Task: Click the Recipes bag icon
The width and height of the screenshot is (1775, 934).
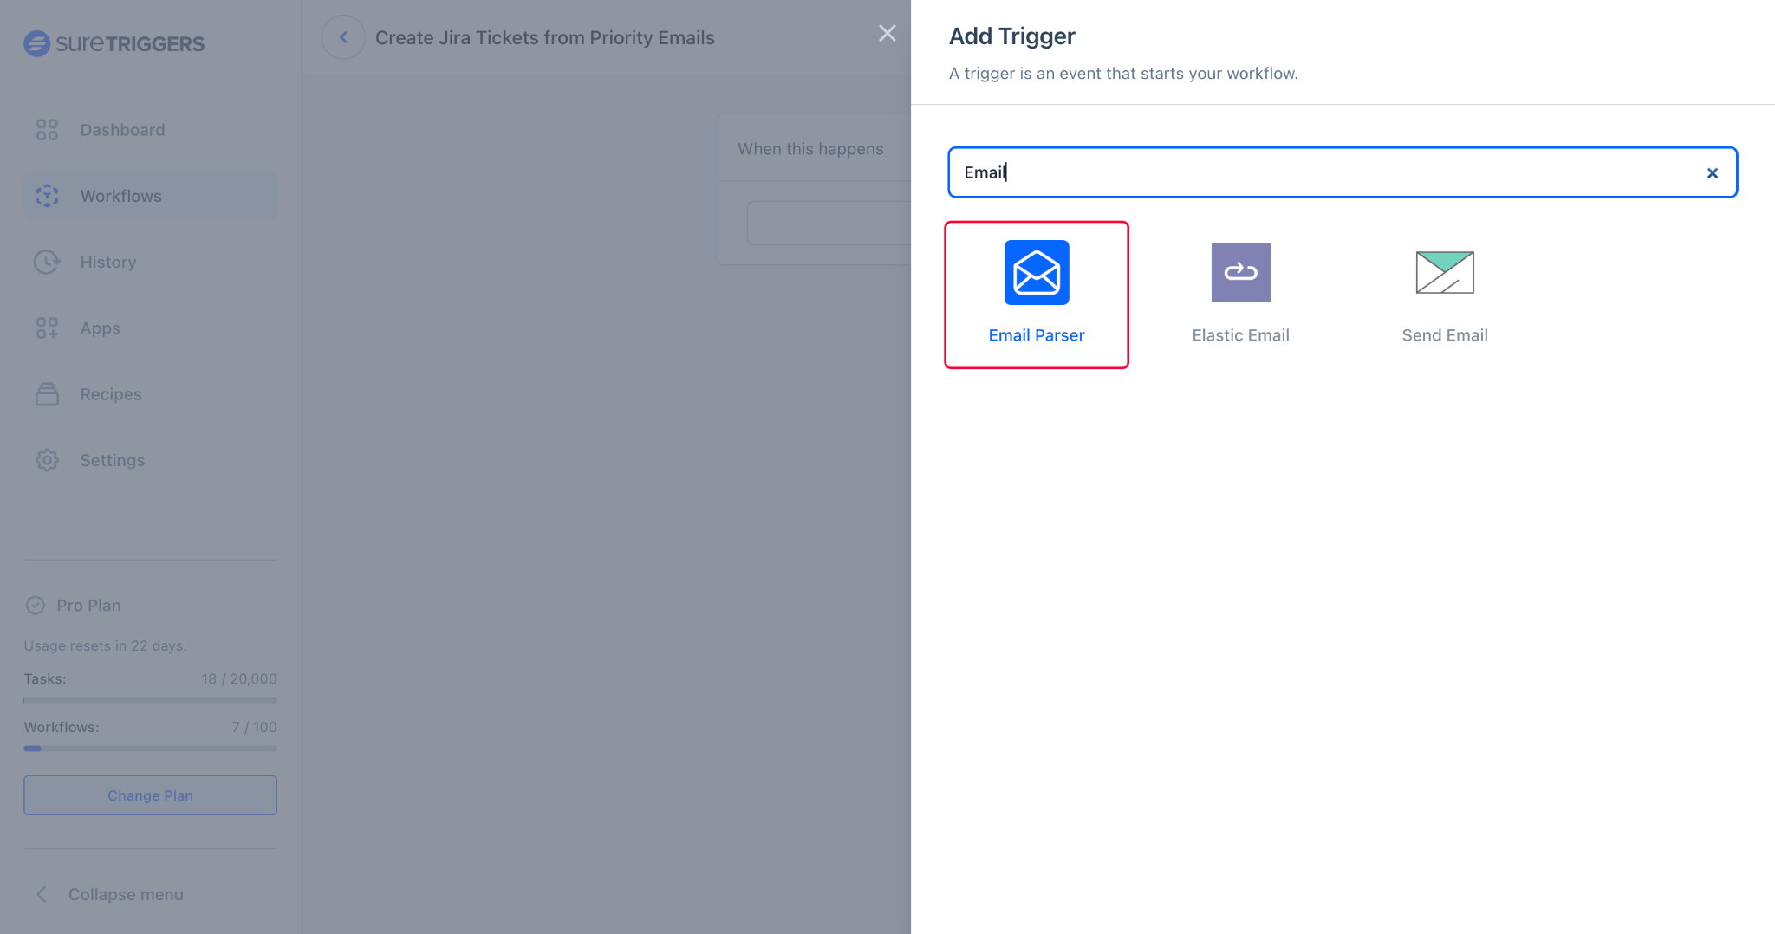Action: click(x=47, y=393)
